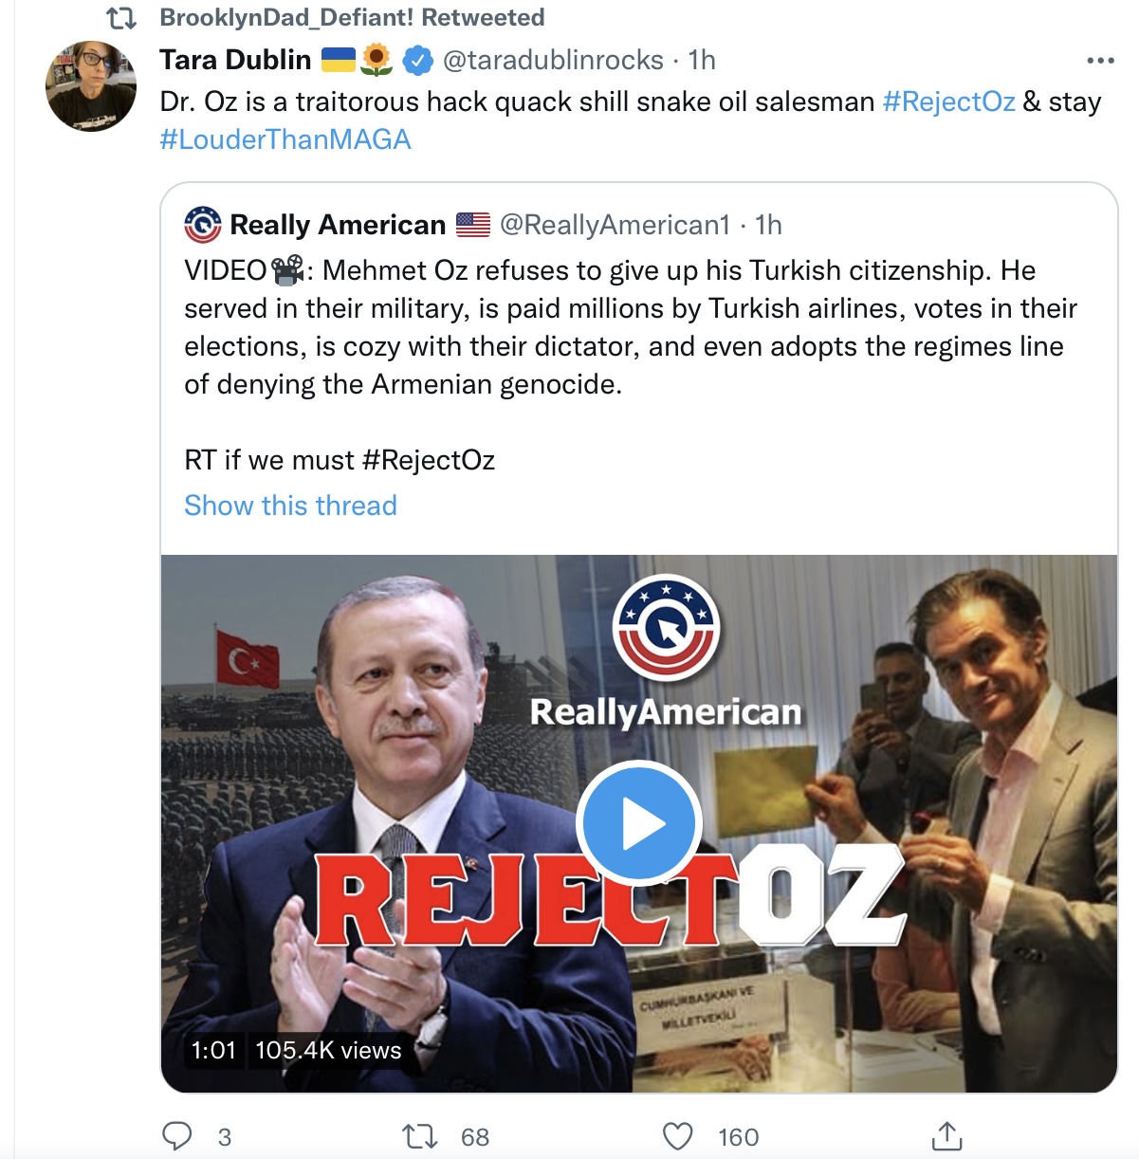Open Tara Dublin's profile picture

[91, 86]
